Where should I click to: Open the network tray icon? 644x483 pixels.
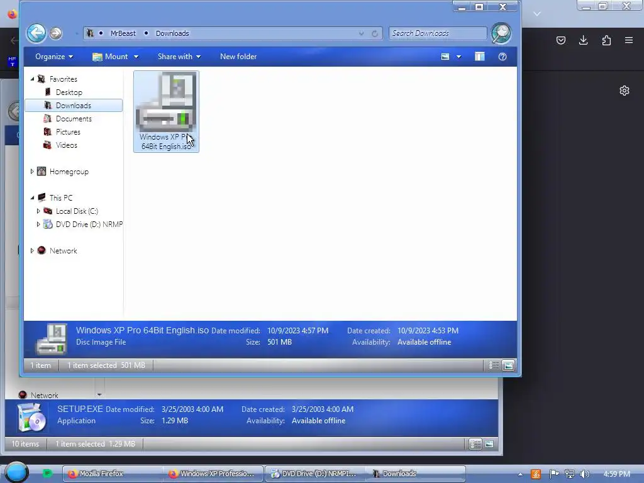570,474
